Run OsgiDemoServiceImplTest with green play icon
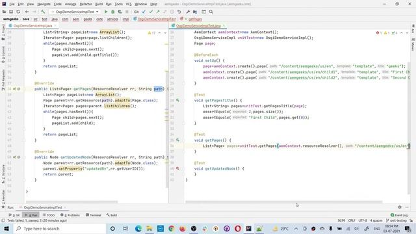 coord(106,12)
